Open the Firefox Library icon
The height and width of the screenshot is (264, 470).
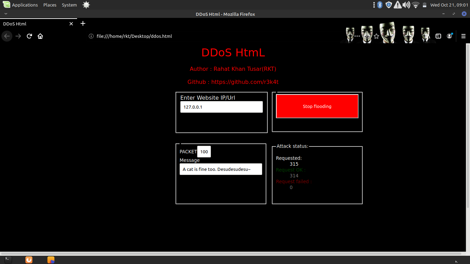[426, 36]
